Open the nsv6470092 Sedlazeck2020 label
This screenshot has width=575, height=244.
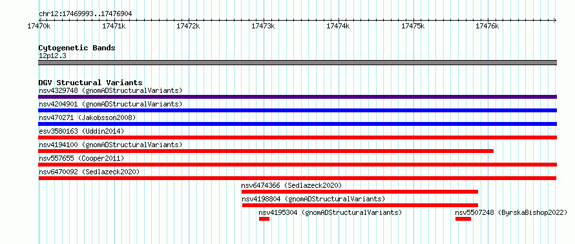(89, 172)
